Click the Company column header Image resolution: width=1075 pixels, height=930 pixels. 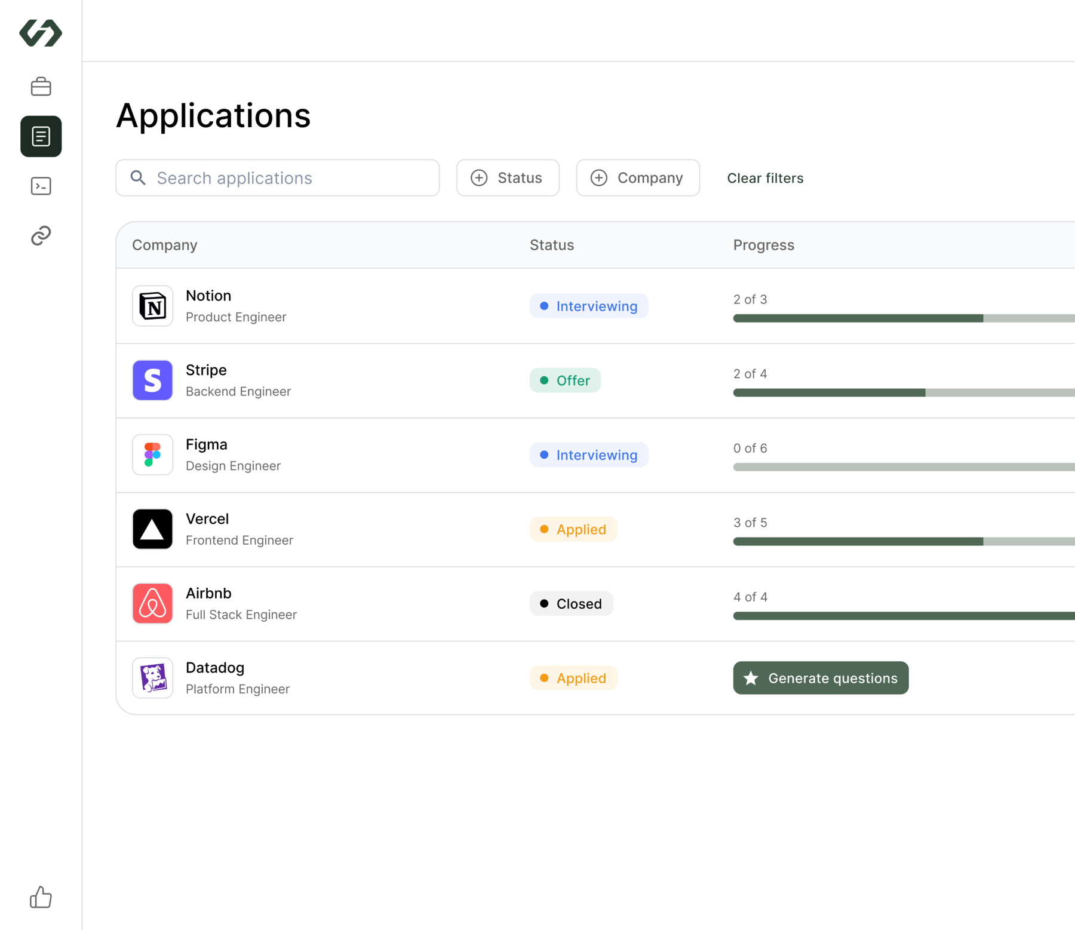[x=165, y=245]
